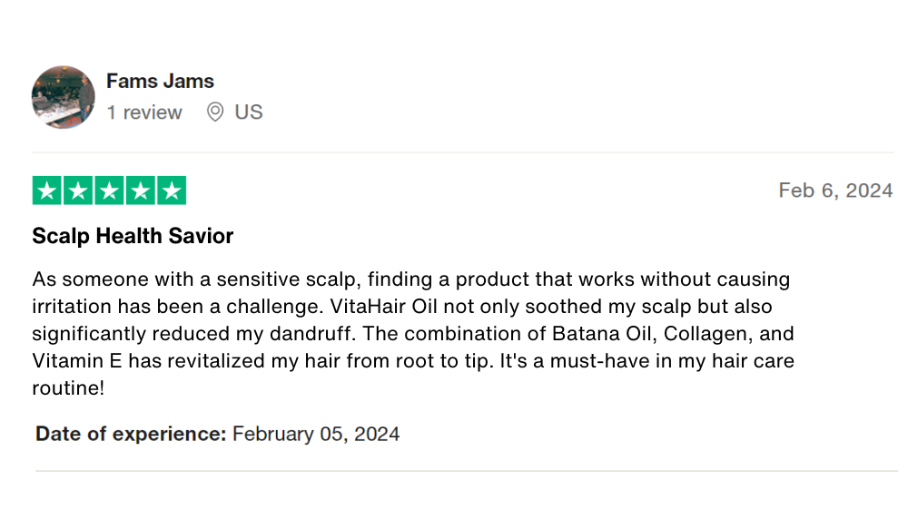
Task: Click the Fams Jams profile avatar
Action: click(64, 97)
